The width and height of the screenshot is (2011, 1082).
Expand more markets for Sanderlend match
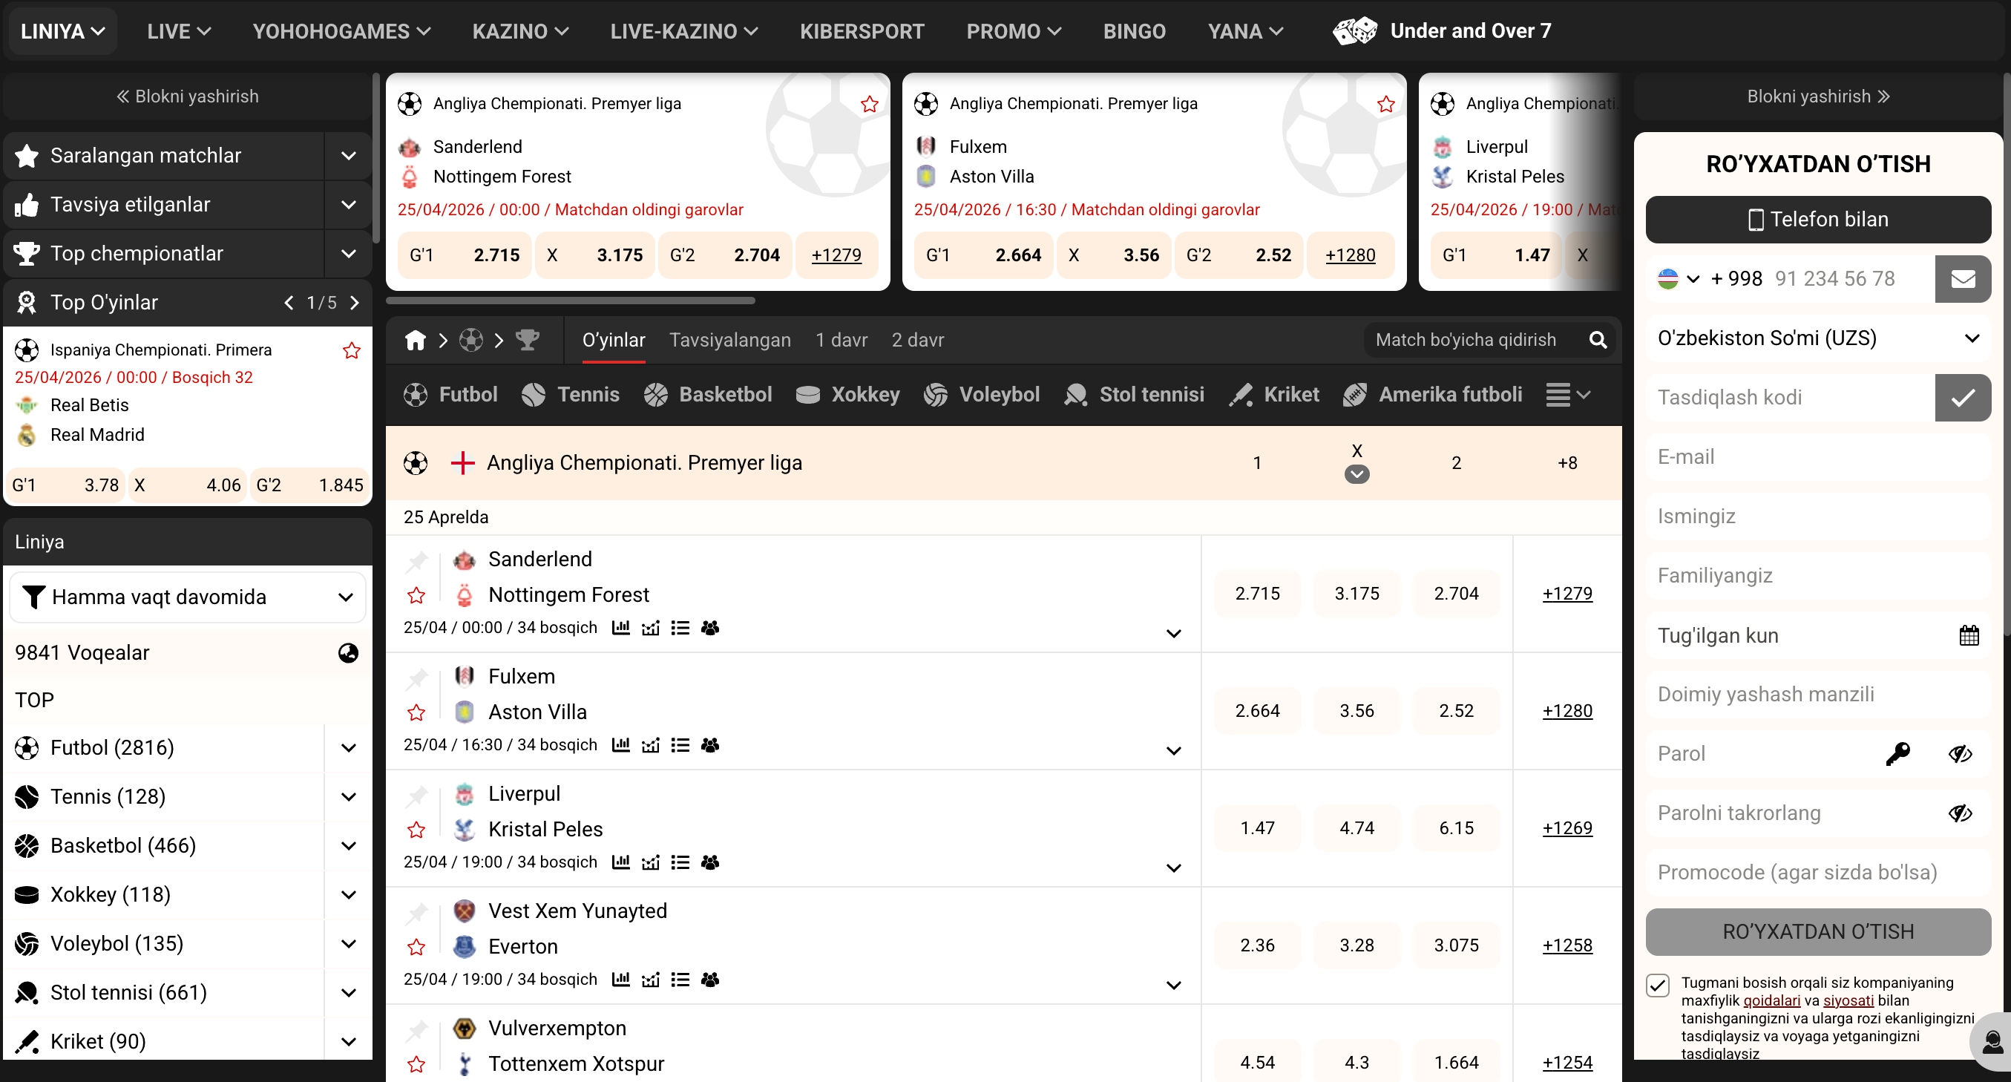click(1173, 634)
